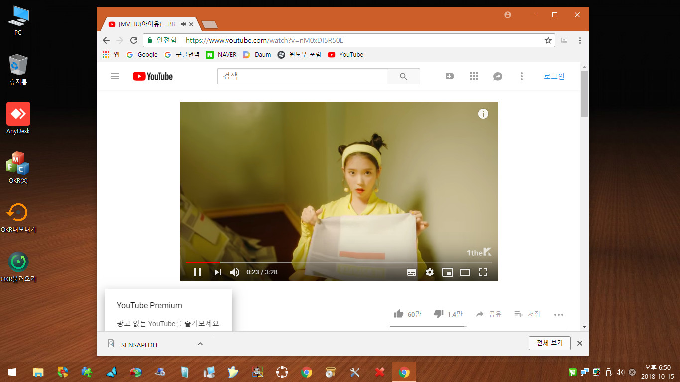
Task: Like the video thumbs up
Action: tap(407, 314)
